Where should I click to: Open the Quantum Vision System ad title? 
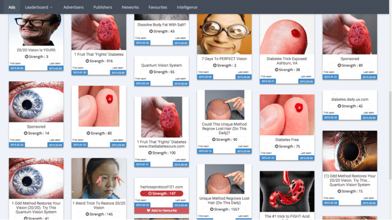[x=162, y=66]
